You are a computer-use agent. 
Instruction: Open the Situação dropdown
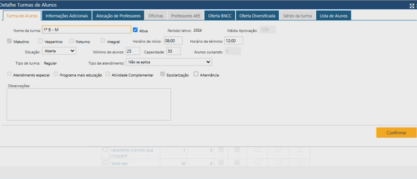click(x=59, y=51)
